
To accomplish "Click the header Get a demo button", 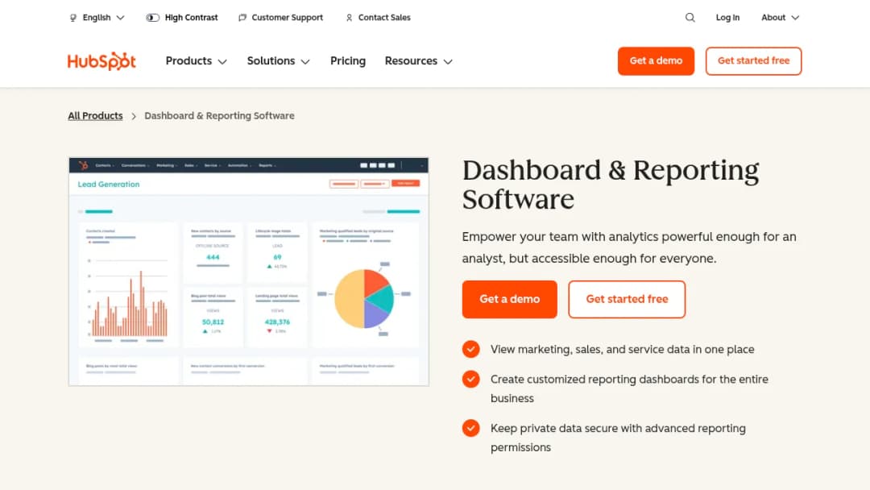I will [x=656, y=61].
